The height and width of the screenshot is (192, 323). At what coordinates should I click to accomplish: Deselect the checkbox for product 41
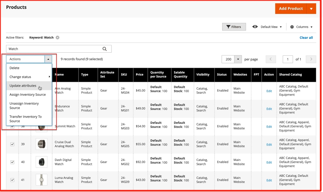(12, 180)
